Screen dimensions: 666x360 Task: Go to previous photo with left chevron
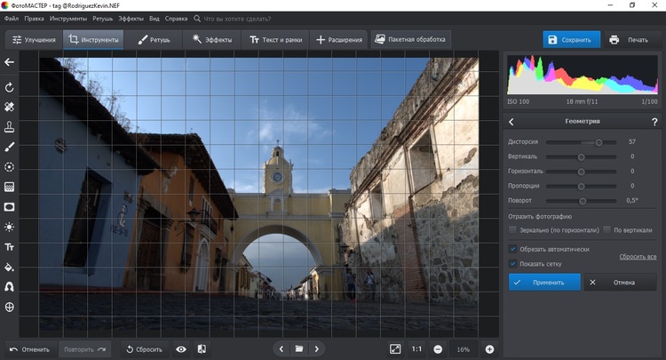(281, 348)
